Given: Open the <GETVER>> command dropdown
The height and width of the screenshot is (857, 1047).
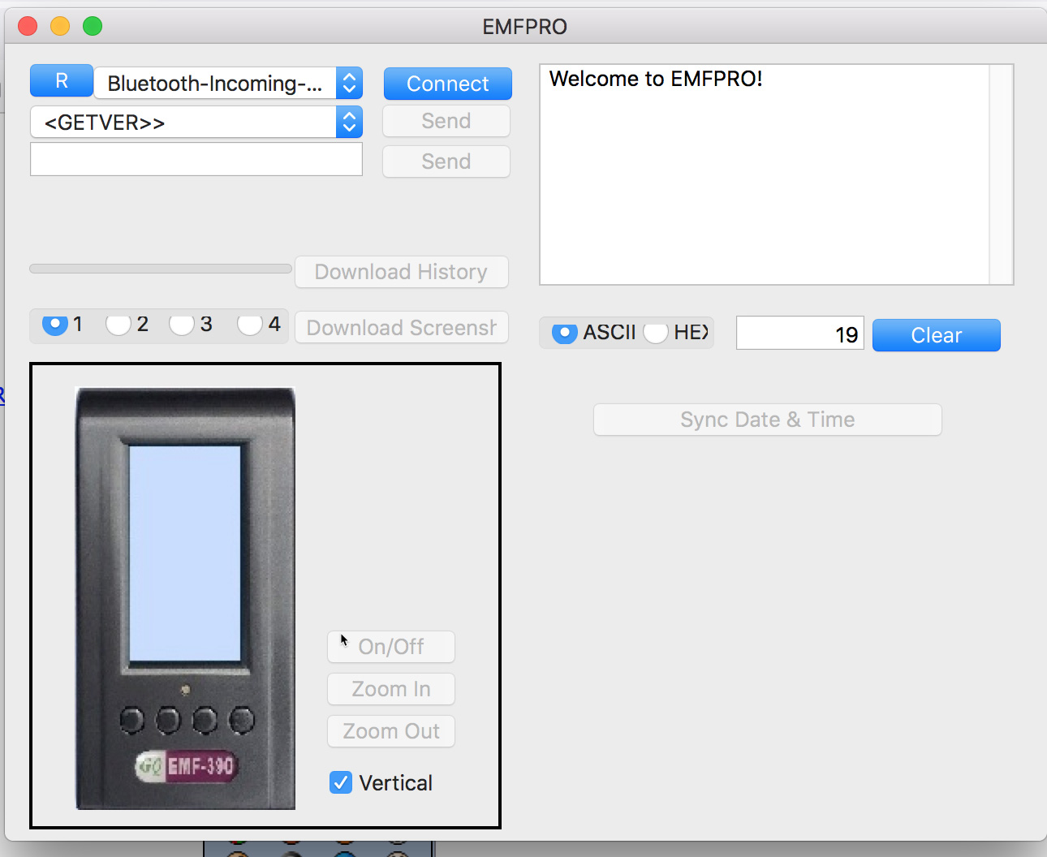Looking at the screenshot, I should (x=196, y=123).
